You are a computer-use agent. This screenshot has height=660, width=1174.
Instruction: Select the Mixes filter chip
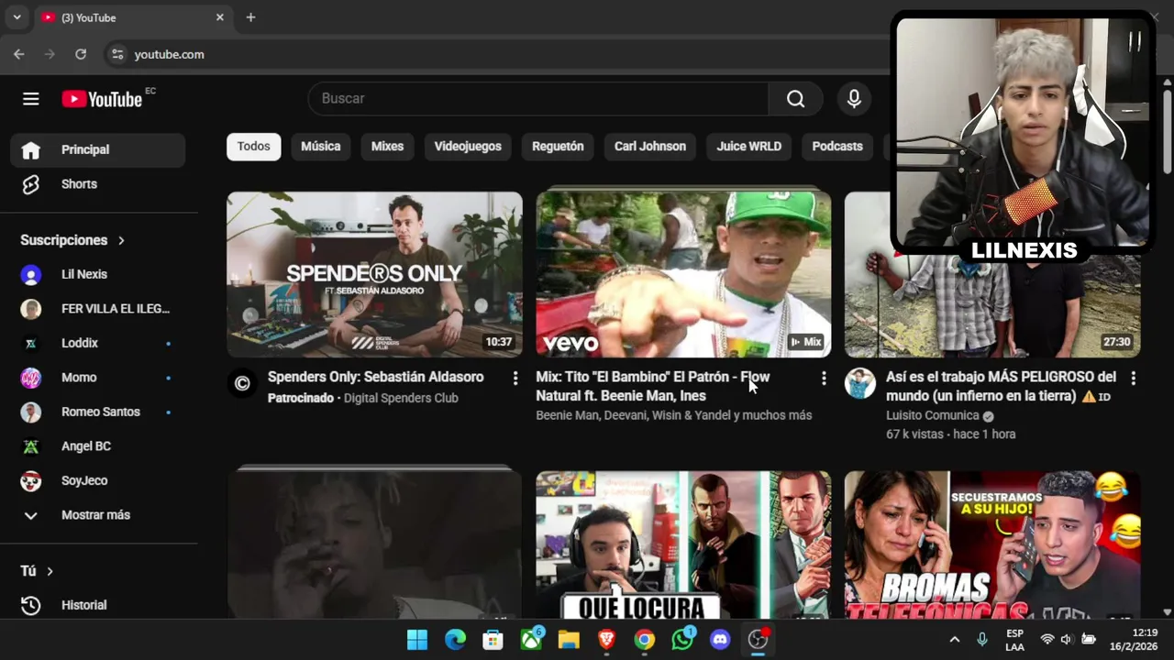(x=387, y=147)
